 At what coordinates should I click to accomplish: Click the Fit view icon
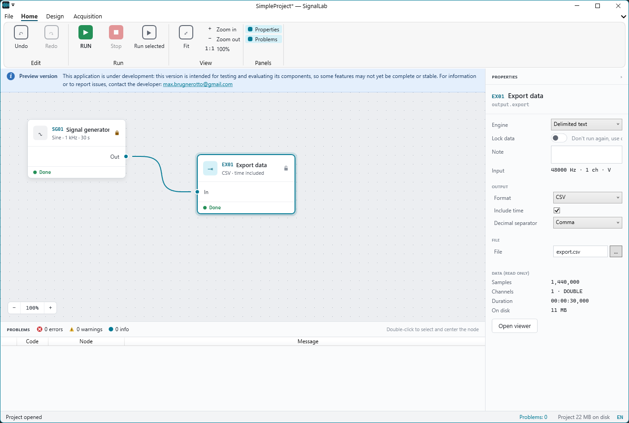(186, 33)
